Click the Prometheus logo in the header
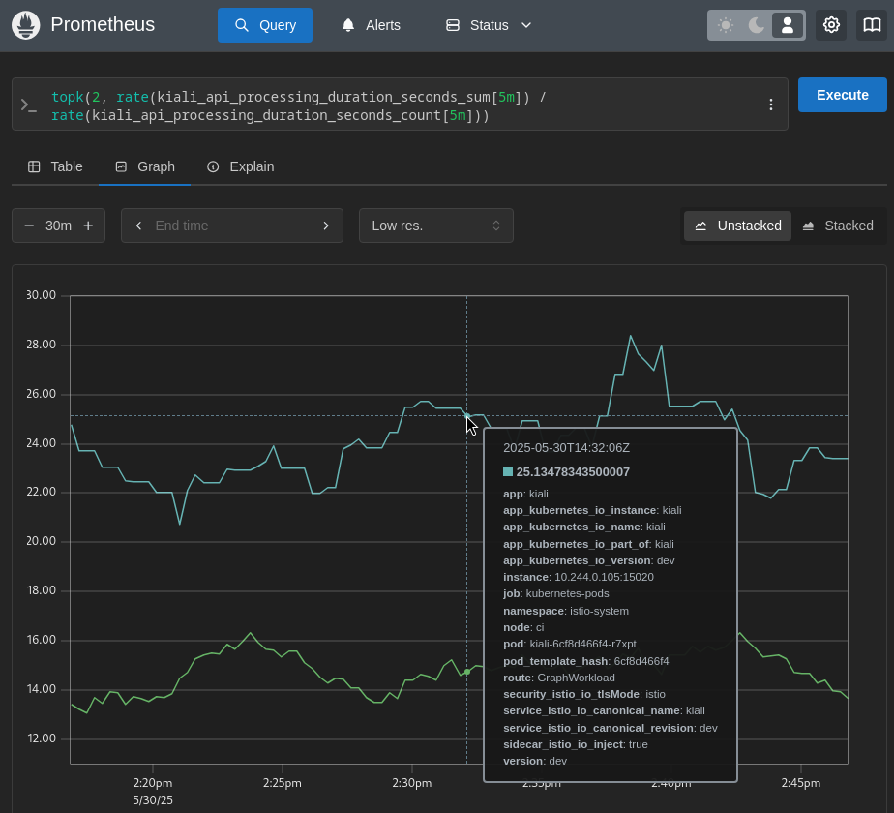 [x=25, y=24]
